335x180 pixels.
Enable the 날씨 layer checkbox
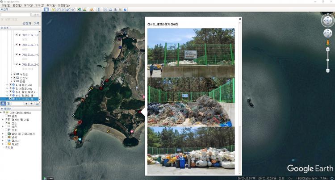coord(6,137)
